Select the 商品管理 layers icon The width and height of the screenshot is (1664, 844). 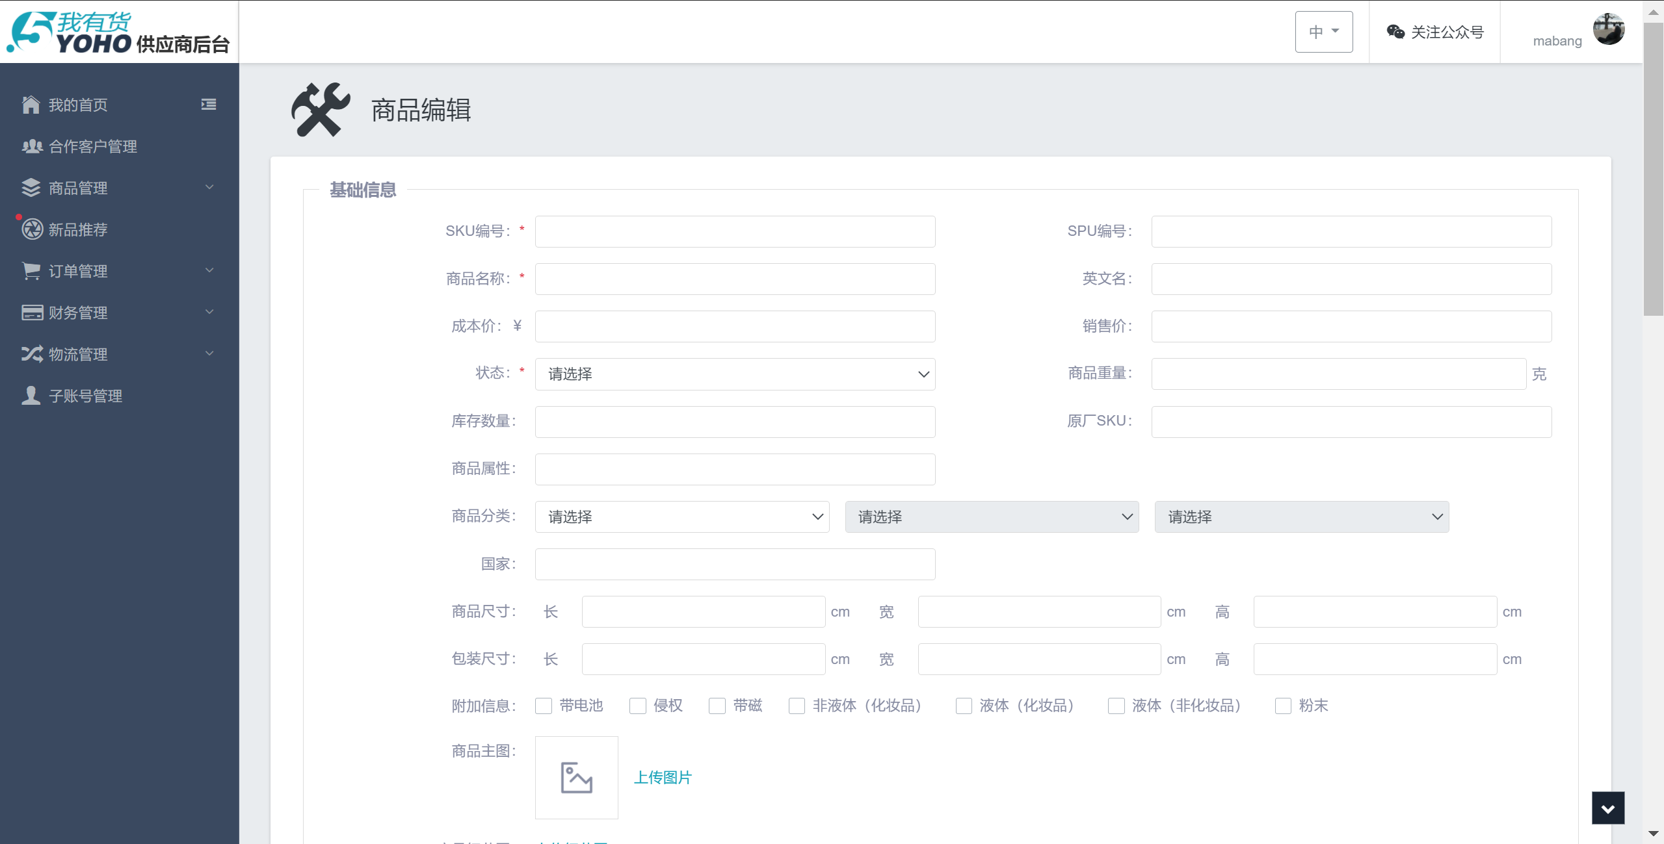(31, 187)
